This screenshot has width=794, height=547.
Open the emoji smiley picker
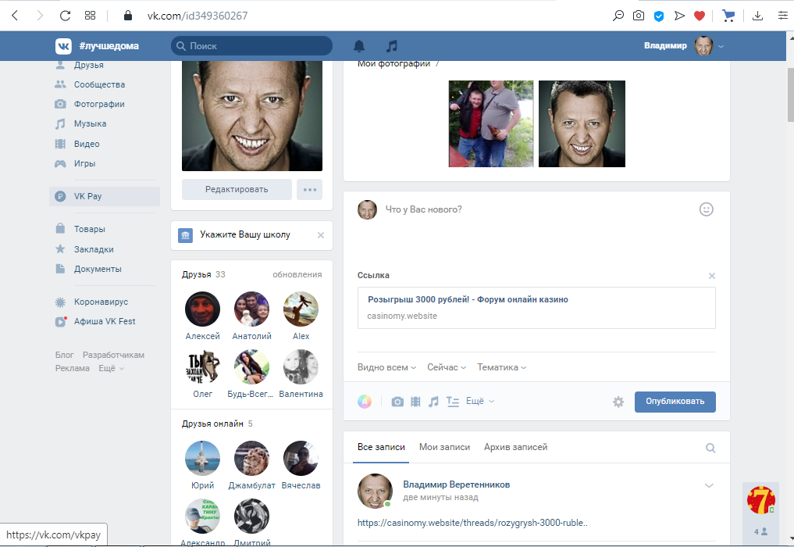pos(706,209)
